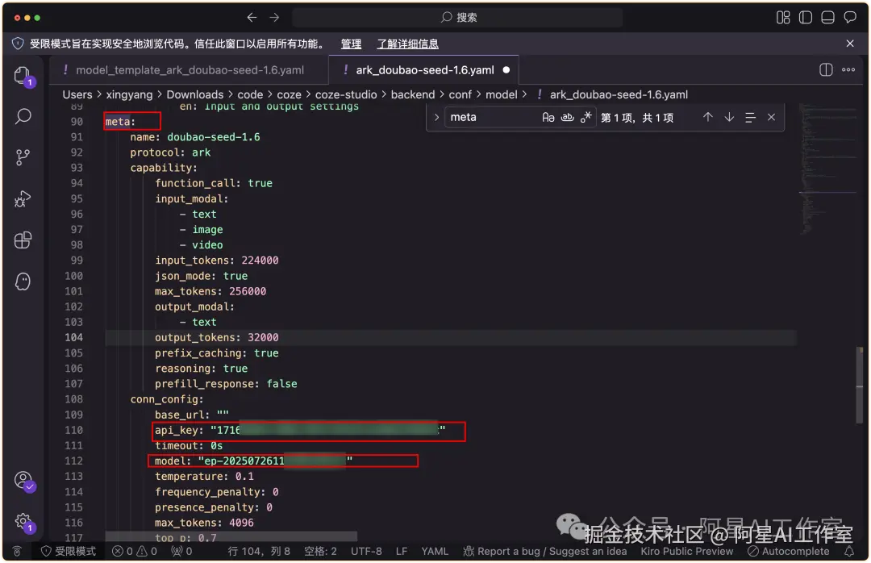Click 受限模式 in status bar

(x=69, y=552)
